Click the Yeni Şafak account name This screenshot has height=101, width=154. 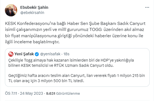point(24,54)
